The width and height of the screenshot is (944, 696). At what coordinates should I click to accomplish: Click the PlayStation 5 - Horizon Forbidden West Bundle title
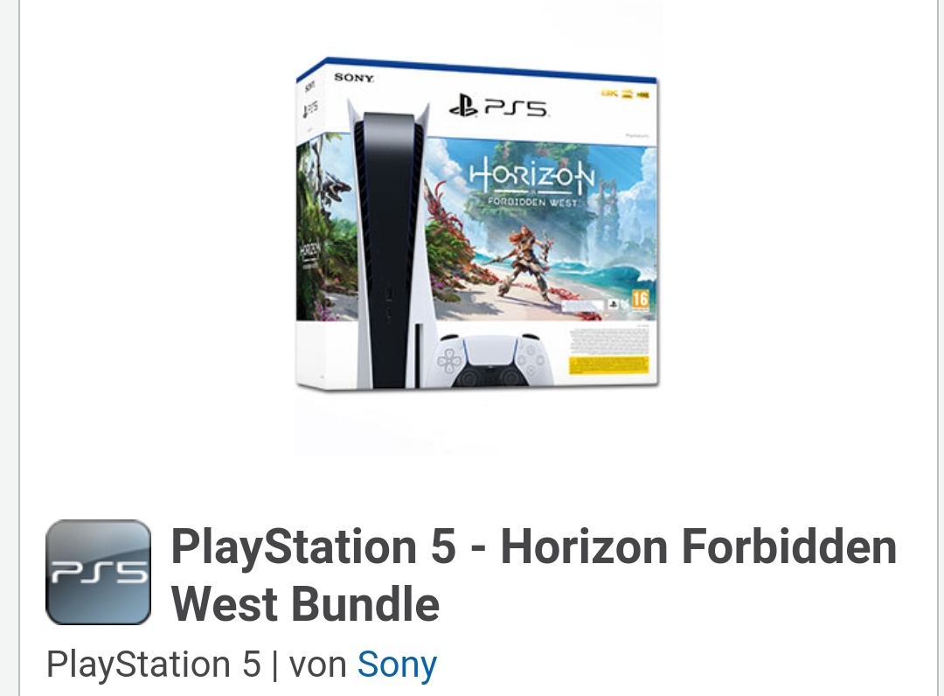[x=533, y=575]
